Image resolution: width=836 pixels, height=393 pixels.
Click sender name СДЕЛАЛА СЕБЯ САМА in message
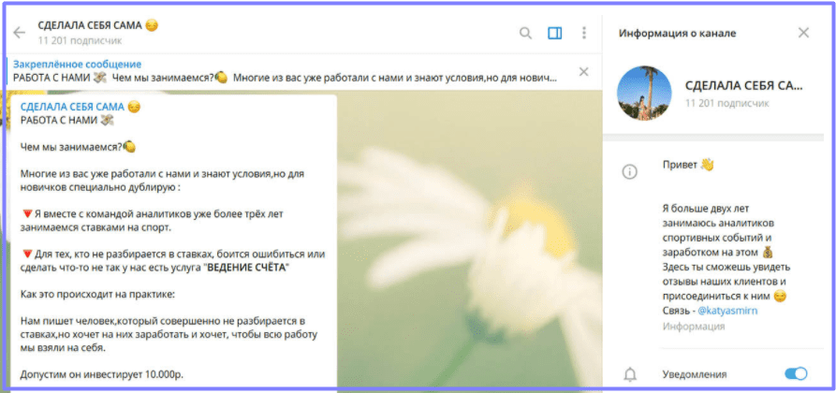81,108
